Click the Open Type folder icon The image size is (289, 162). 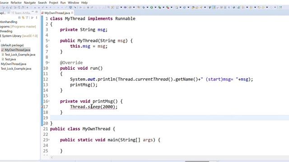193,7
